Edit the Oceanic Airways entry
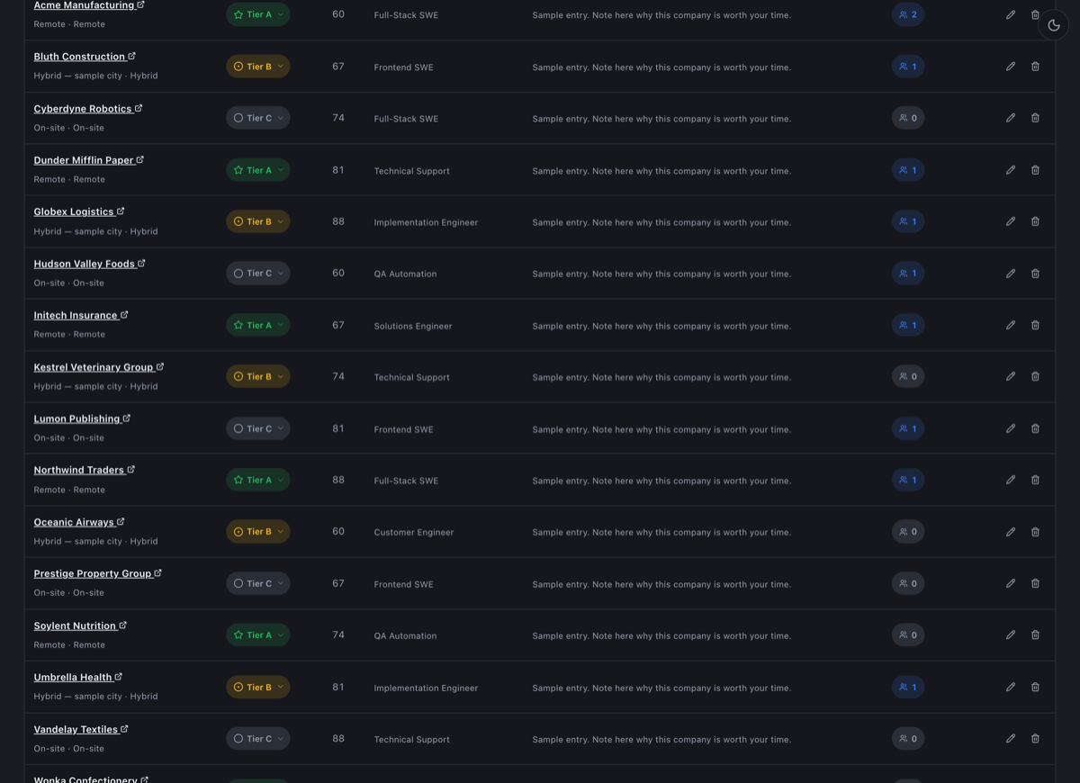Screen dimensions: 1080x783 tap(1011, 532)
